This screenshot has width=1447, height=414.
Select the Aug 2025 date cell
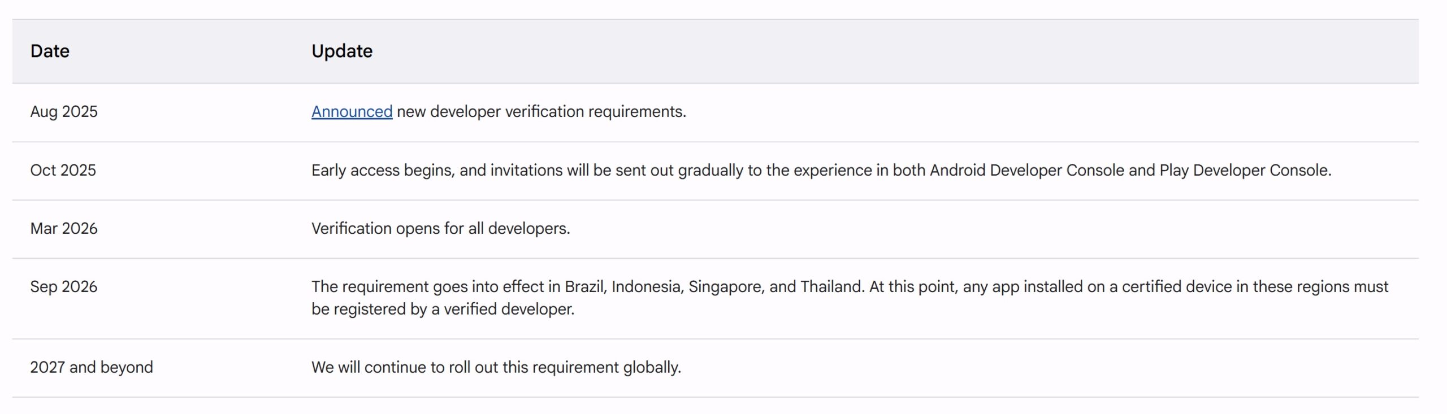(64, 112)
